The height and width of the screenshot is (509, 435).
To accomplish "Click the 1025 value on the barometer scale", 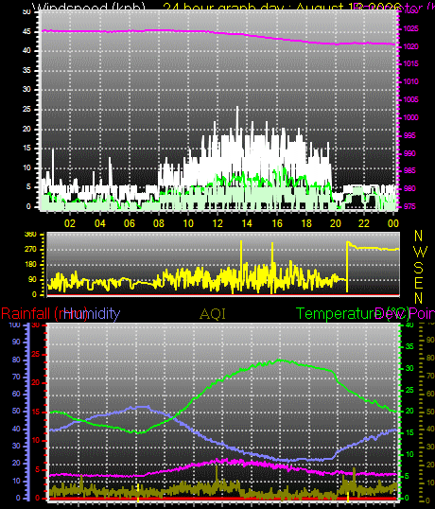I will coord(410,29).
